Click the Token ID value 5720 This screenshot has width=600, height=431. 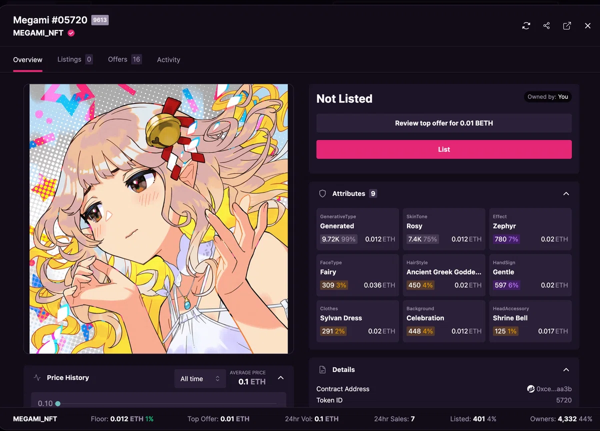coord(564,400)
